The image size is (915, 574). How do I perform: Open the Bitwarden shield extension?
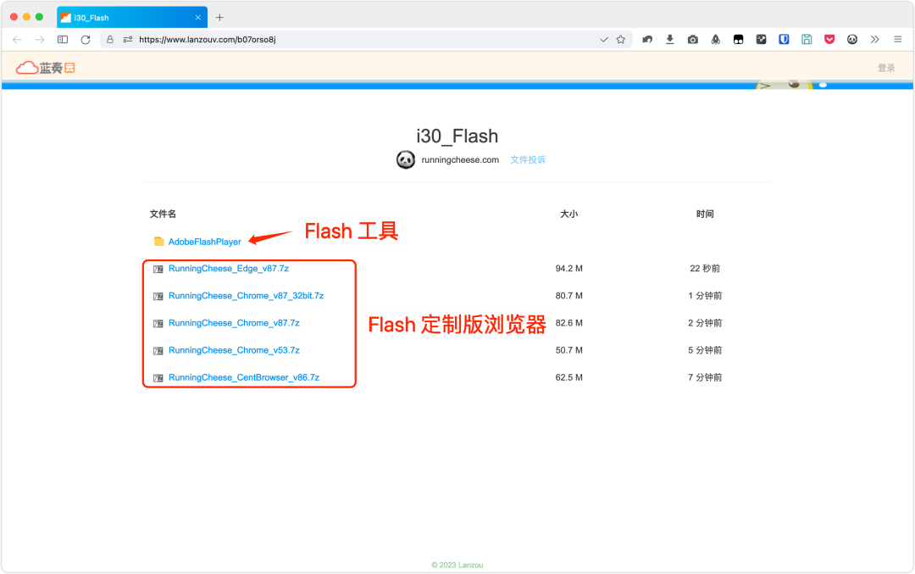pyautogui.click(x=784, y=40)
